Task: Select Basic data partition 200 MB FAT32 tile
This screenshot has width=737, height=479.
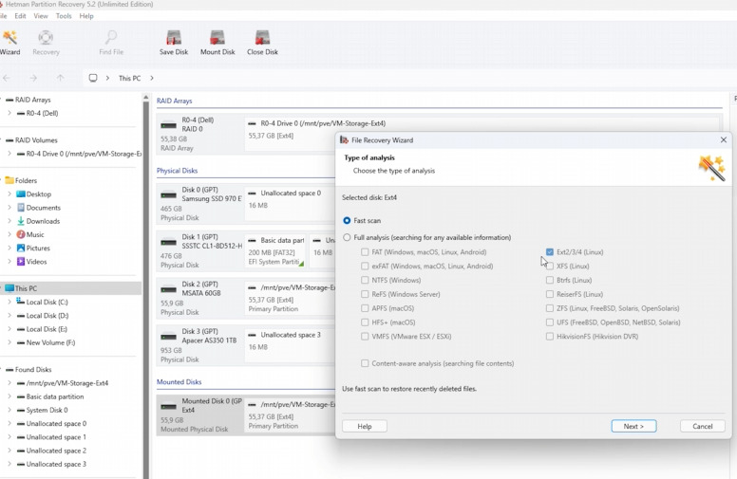Action: [x=276, y=250]
